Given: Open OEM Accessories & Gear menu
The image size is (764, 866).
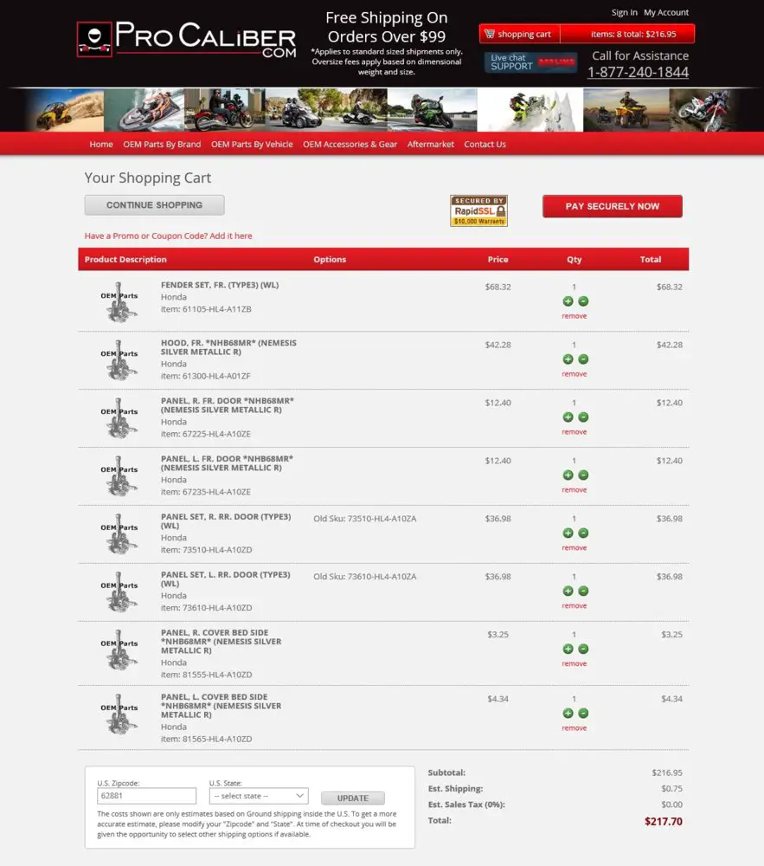Looking at the screenshot, I should click(x=350, y=144).
